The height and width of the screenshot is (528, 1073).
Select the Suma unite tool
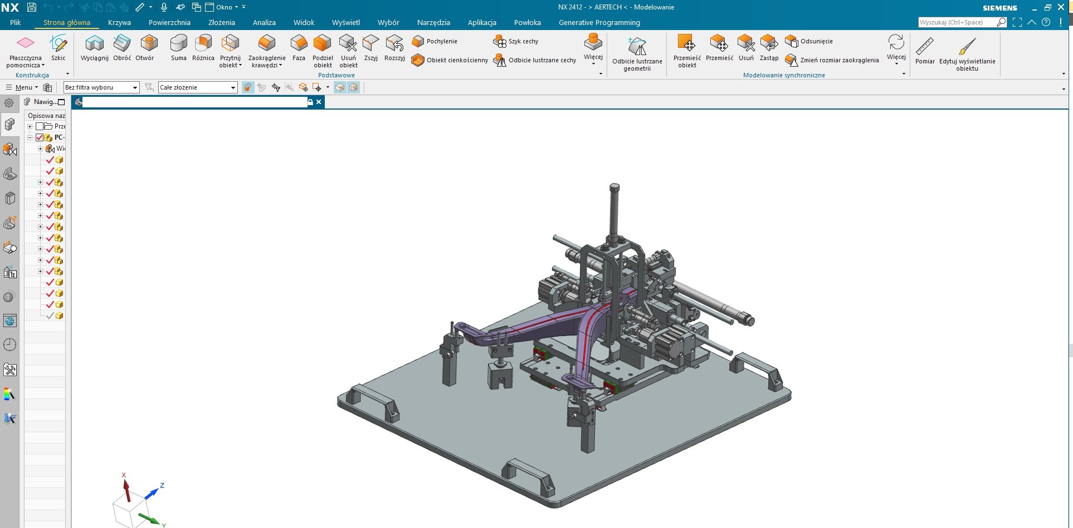pyautogui.click(x=178, y=48)
